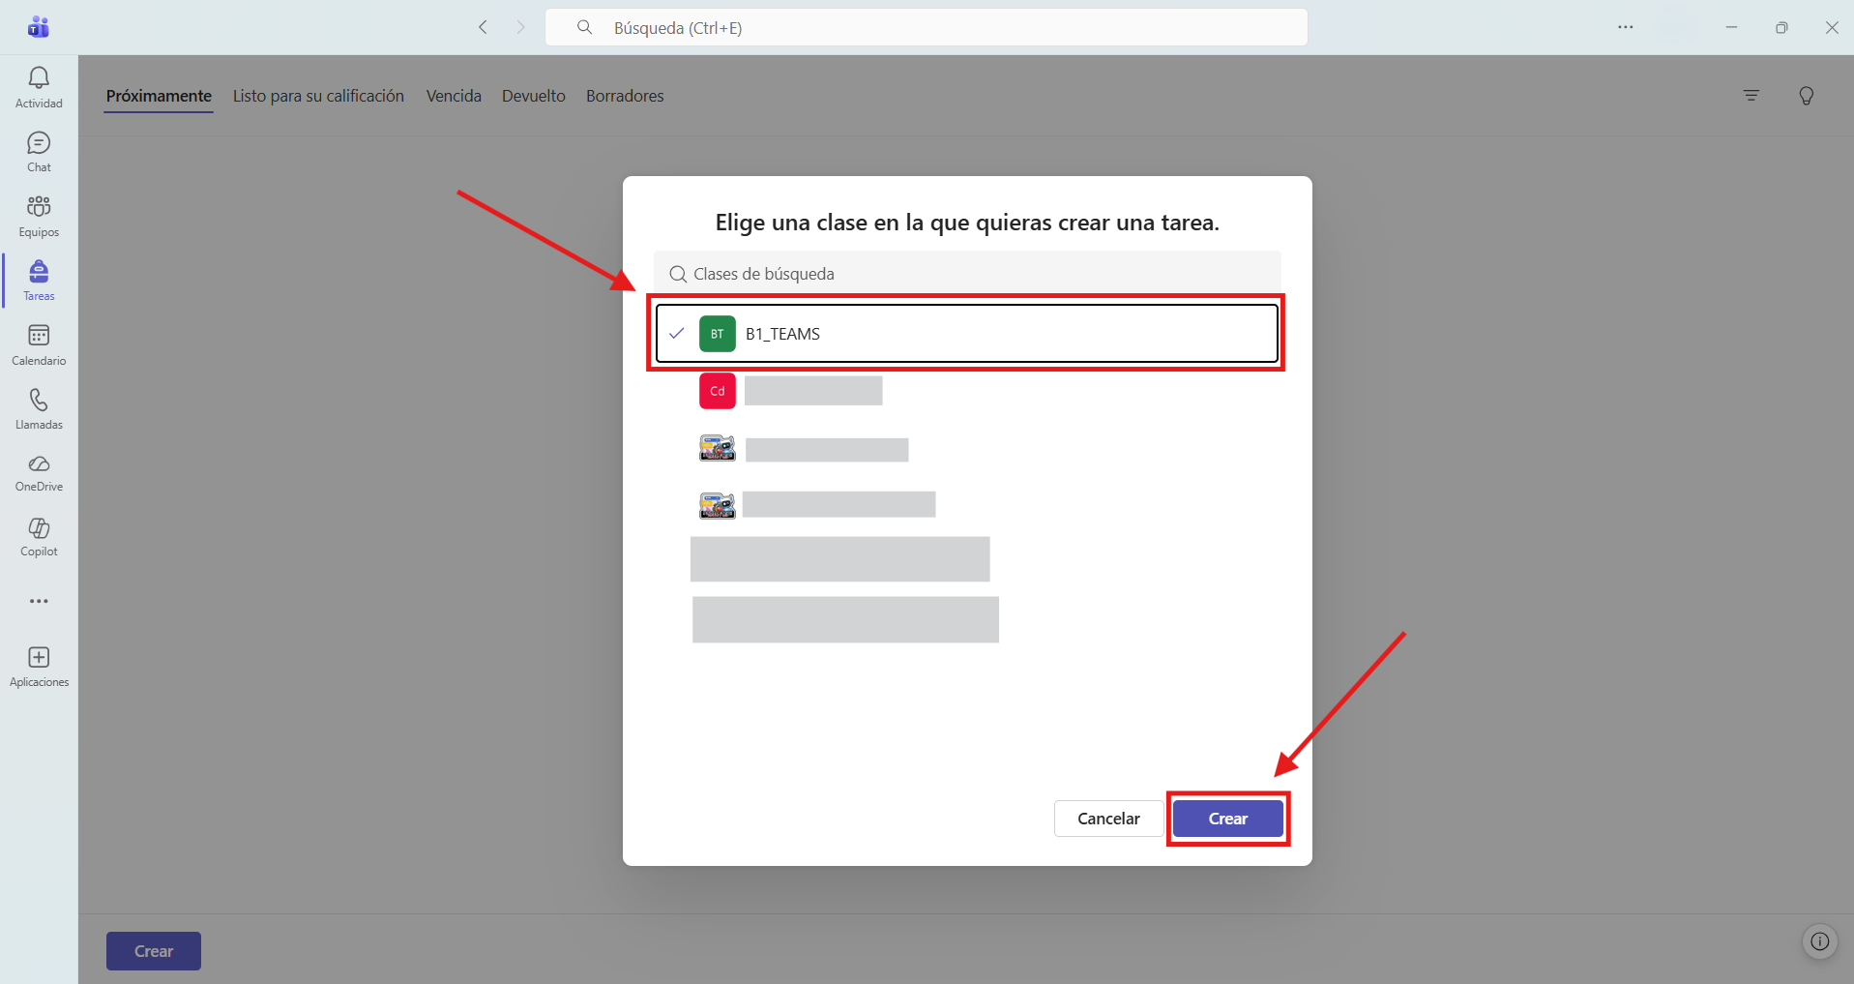This screenshot has height=984, width=1854.
Task: Click Cancelar in the dialog
Action: tap(1108, 819)
